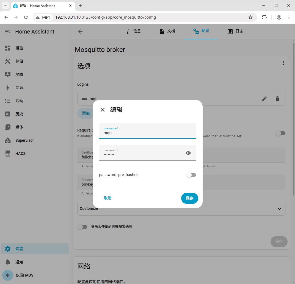Delete the mqtt login with trash icon

tap(277, 99)
